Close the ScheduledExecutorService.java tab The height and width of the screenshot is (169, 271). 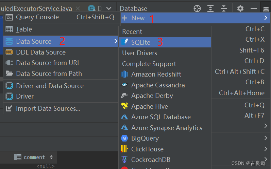pos(78,8)
